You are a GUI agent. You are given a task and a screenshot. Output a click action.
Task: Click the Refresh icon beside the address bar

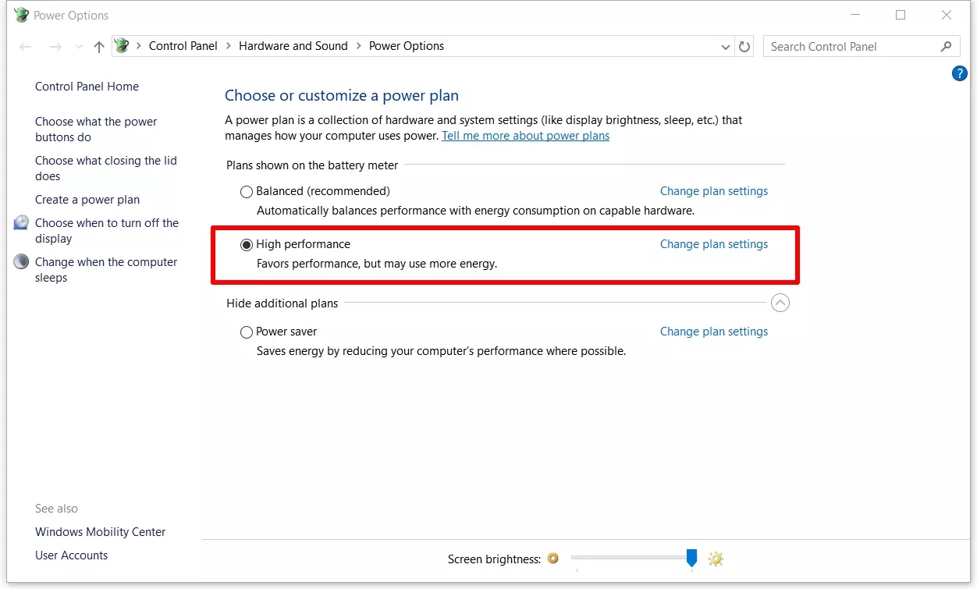click(x=744, y=47)
